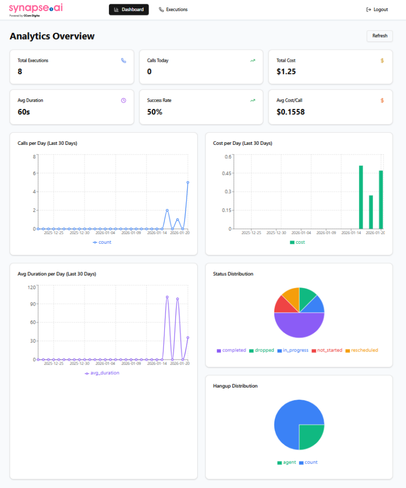Viewport: 406px width, 488px height.
Task: Toggle the completed status legend entry
Action: [231, 350]
